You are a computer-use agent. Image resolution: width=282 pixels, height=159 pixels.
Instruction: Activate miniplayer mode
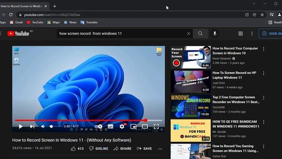tap(133, 127)
